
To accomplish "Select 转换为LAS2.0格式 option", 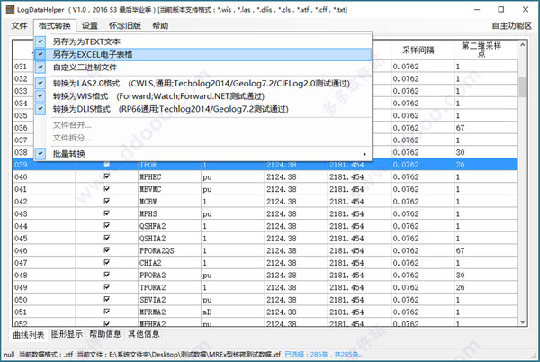I will pyautogui.click(x=203, y=84).
